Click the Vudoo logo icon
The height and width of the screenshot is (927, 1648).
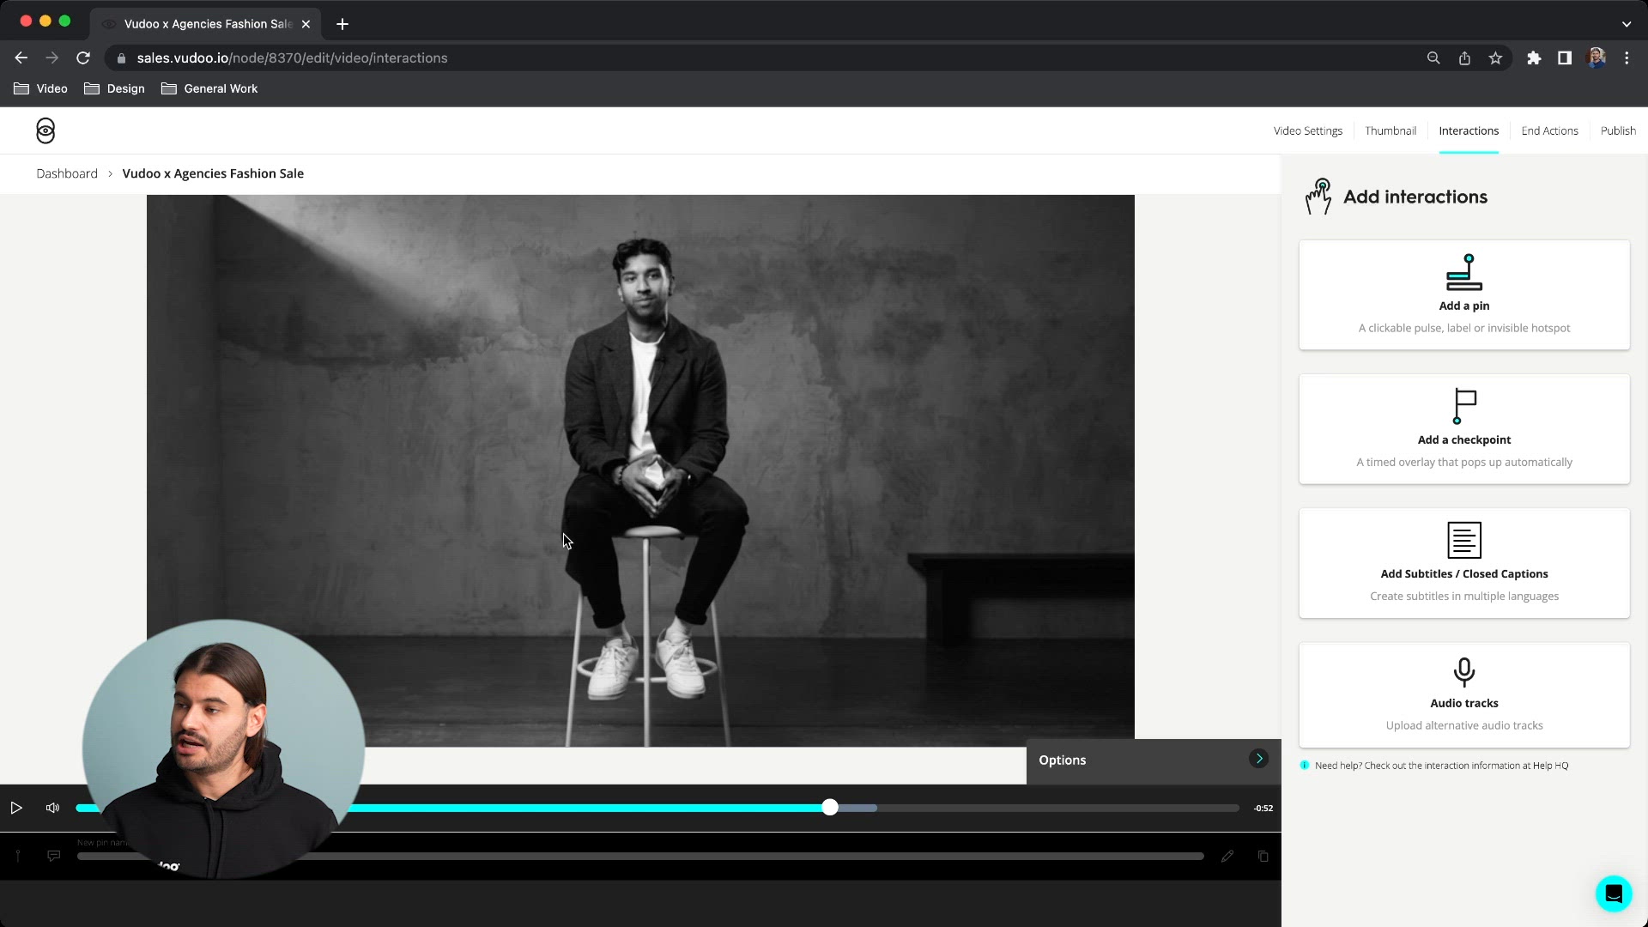click(x=45, y=130)
